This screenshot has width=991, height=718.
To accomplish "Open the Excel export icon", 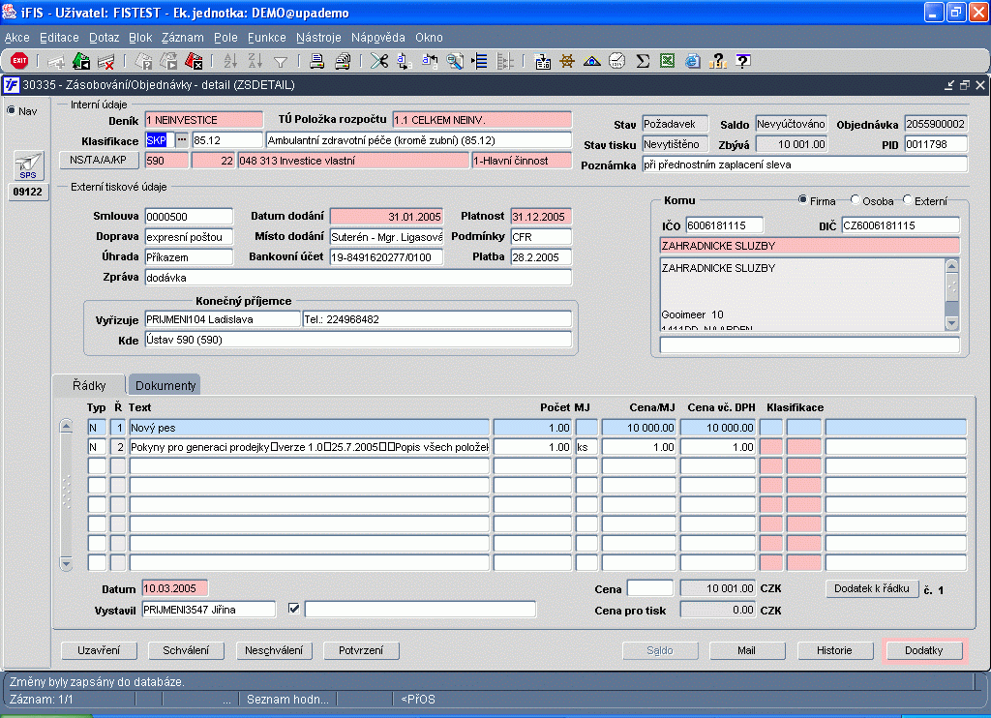I will [x=667, y=61].
